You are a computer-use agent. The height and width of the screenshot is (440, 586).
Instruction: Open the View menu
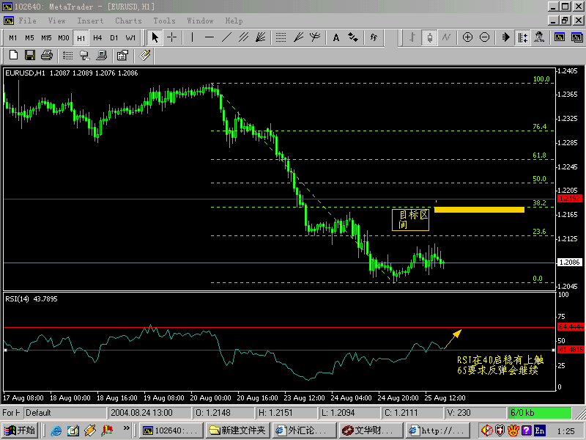click(57, 21)
